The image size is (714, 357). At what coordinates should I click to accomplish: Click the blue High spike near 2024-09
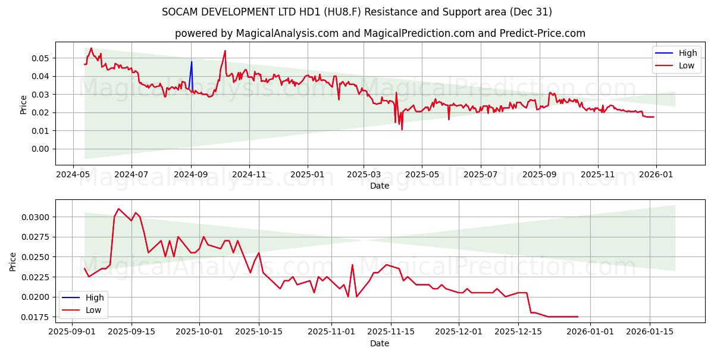191,74
